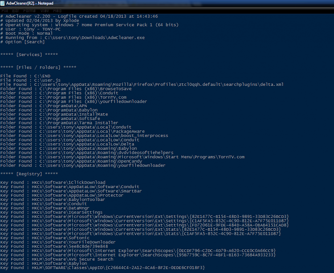The width and height of the screenshot is (334, 273).
Task: Click the [Registry] section header
Action: [x=29, y=174]
